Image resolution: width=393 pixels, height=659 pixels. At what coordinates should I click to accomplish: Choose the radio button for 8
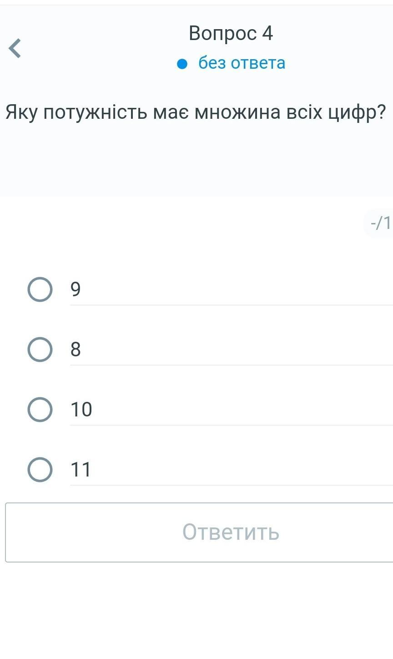tap(40, 350)
